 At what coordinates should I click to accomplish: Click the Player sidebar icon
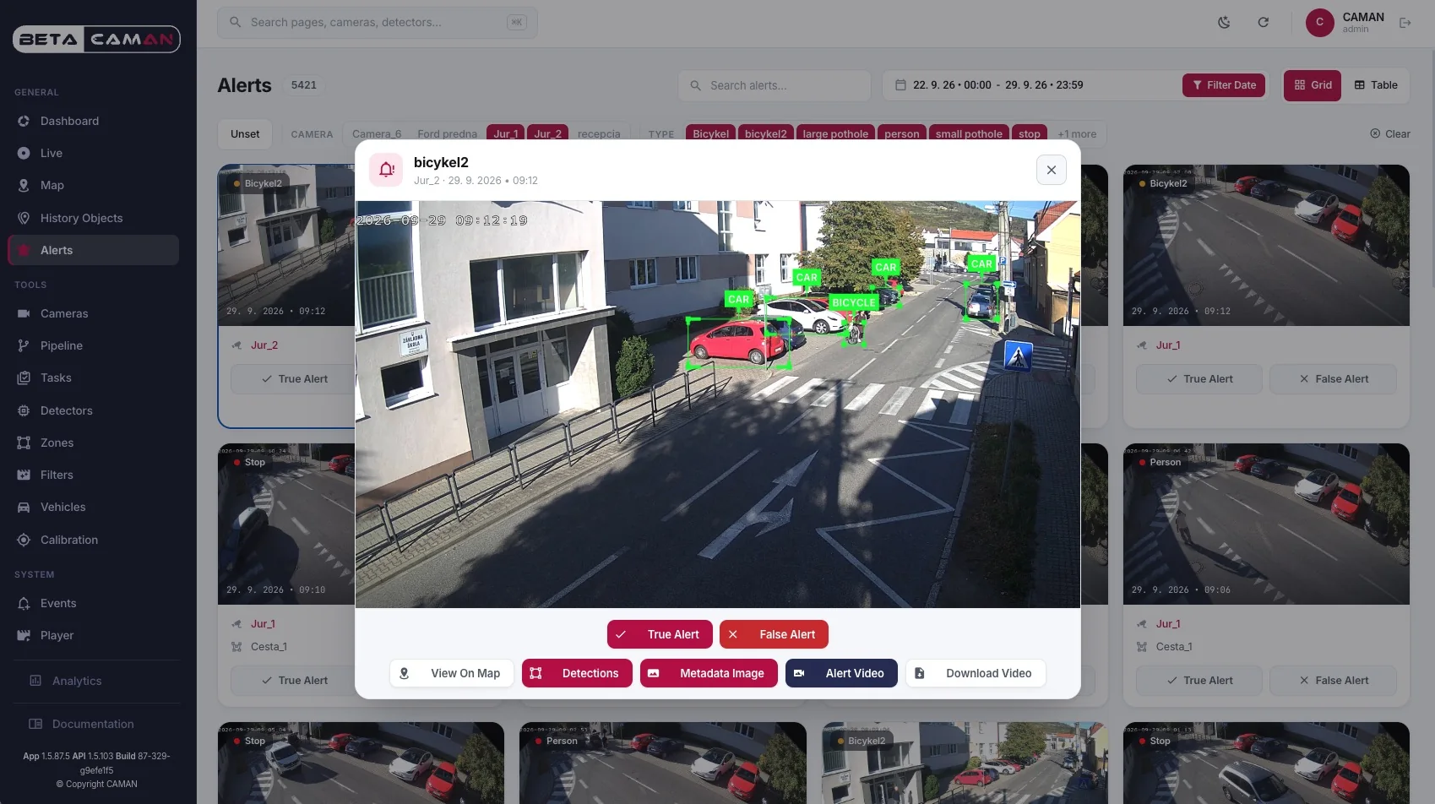[24, 636]
